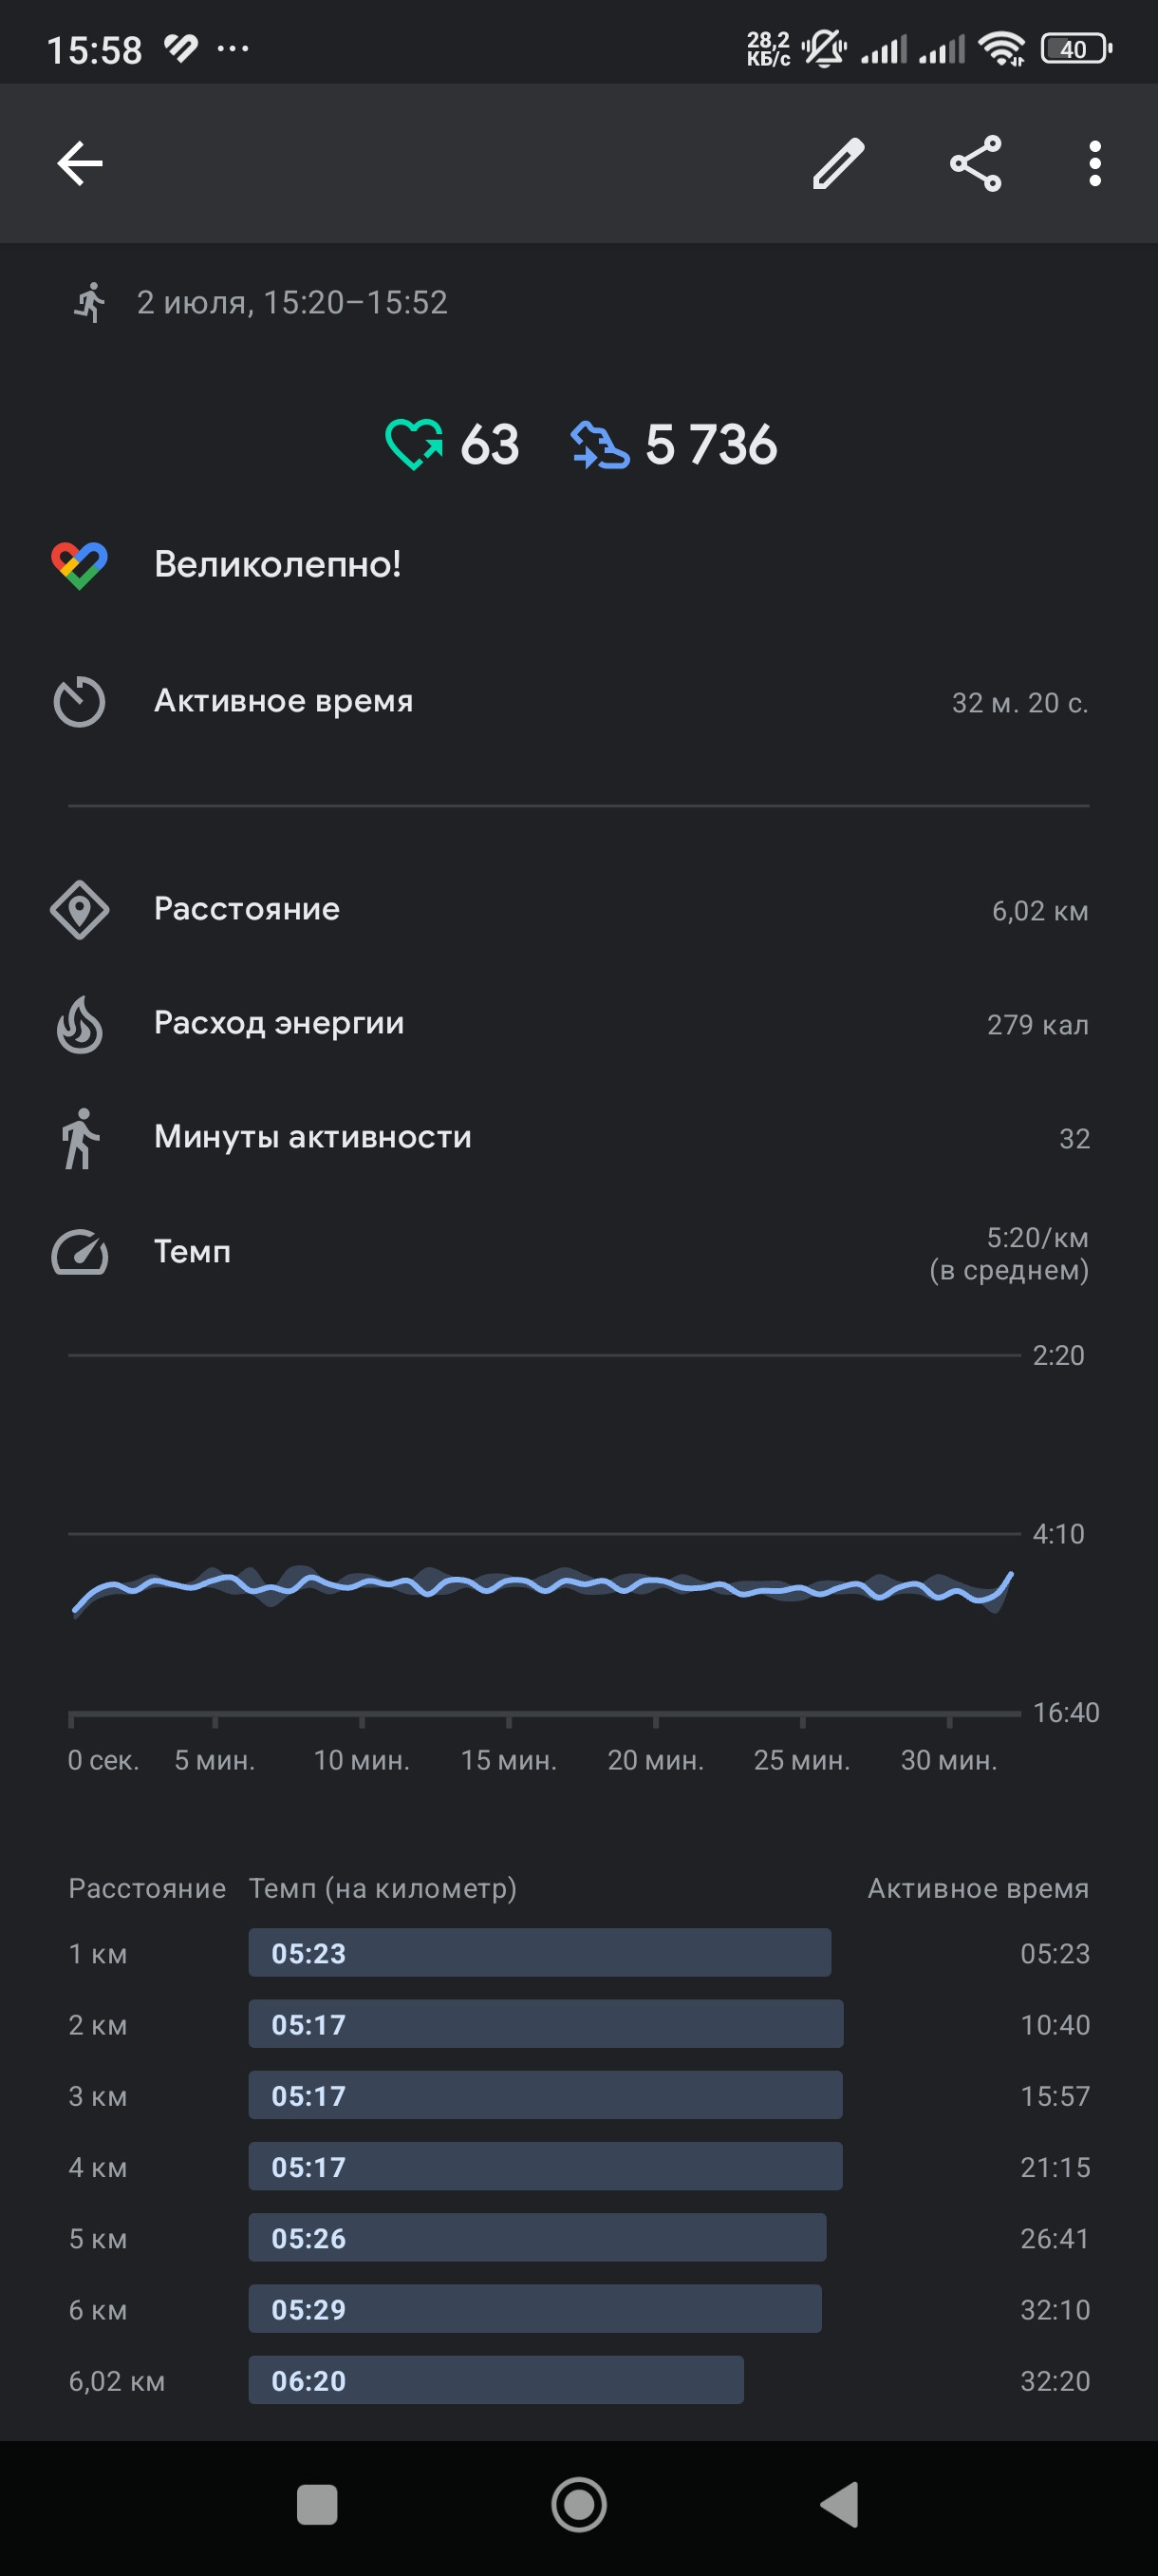Select the 15 мин. timeline tick

click(x=509, y=1759)
